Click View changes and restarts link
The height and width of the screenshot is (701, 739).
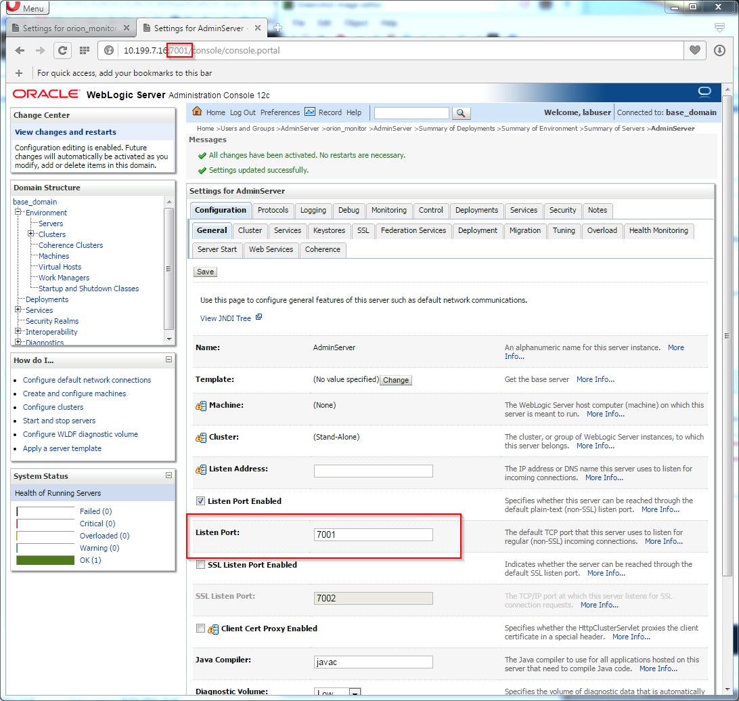pos(66,132)
